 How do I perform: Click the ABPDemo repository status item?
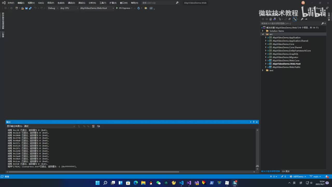click(x=298, y=177)
